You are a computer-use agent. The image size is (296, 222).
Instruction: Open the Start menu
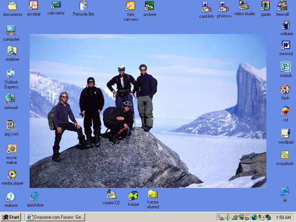10,217
